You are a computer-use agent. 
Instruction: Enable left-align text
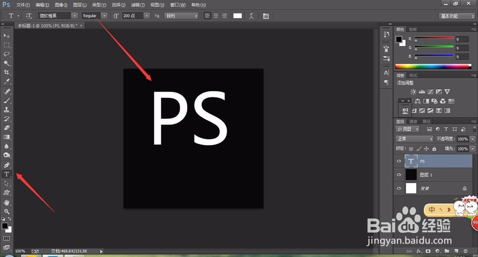coord(207,16)
